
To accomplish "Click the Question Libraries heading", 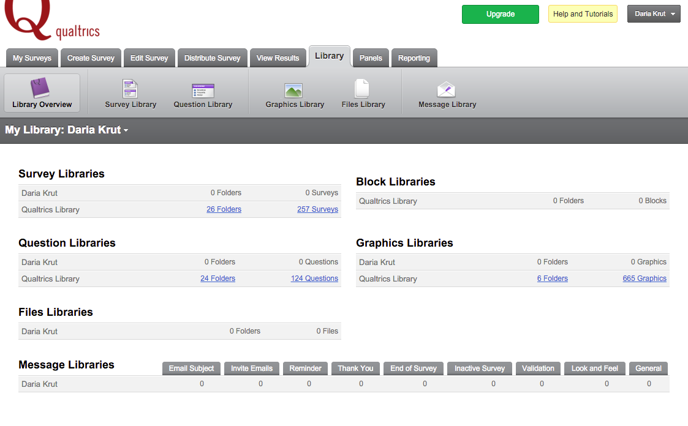I will [67, 243].
